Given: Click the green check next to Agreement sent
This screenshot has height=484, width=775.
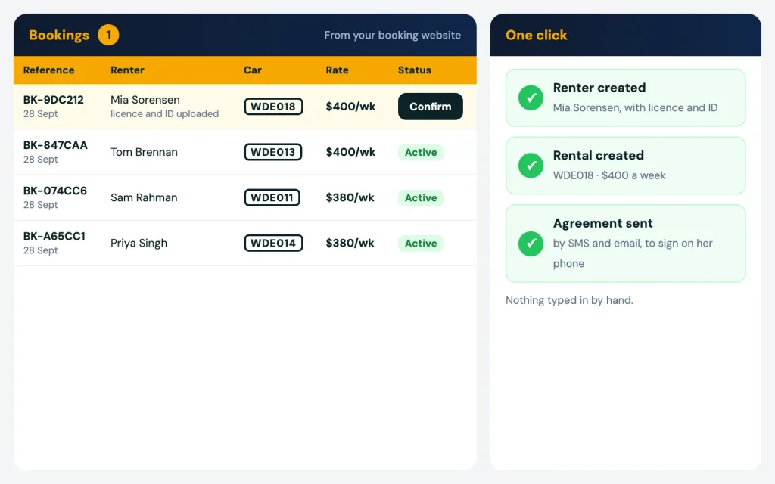Looking at the screenshot, I should (531, 244).
